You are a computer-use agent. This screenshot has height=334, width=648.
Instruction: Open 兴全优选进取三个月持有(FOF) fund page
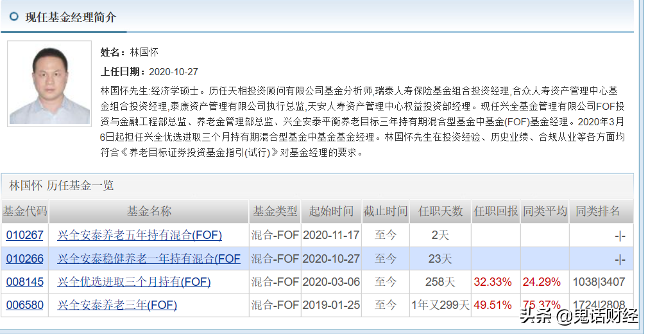(134, 282)
